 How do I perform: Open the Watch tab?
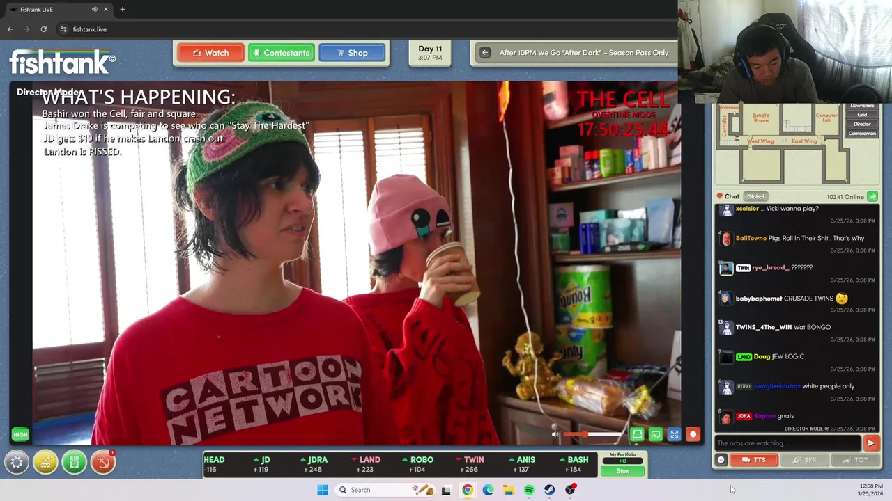pos(210,53)
